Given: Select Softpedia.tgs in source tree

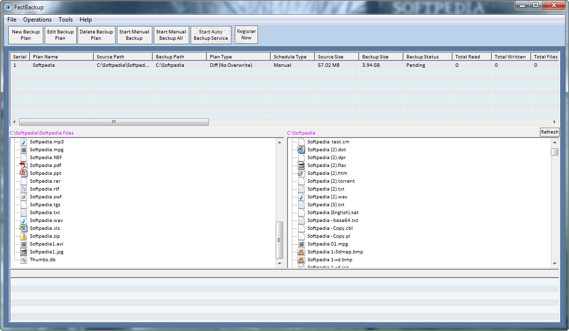Looking at the screenshot, I should click(x=45, y=204).
